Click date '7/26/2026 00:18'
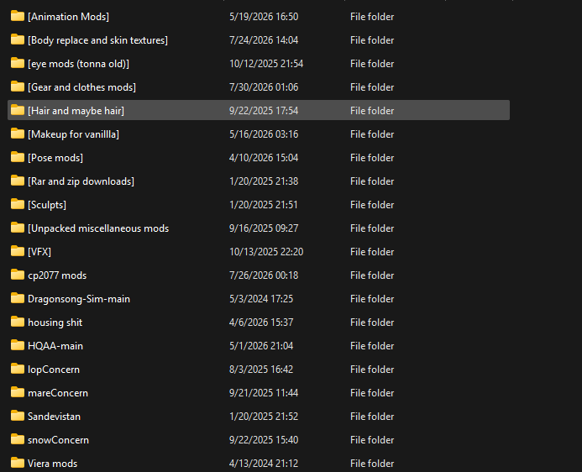The height and width of the screenshot is (472, 582). coord(264,275)
